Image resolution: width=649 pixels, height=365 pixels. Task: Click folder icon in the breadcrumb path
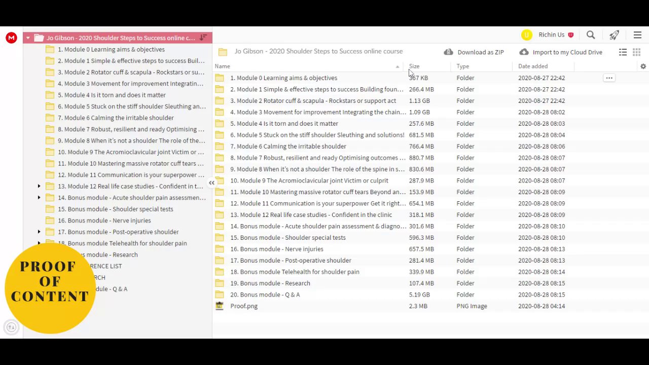coord(223,52)
